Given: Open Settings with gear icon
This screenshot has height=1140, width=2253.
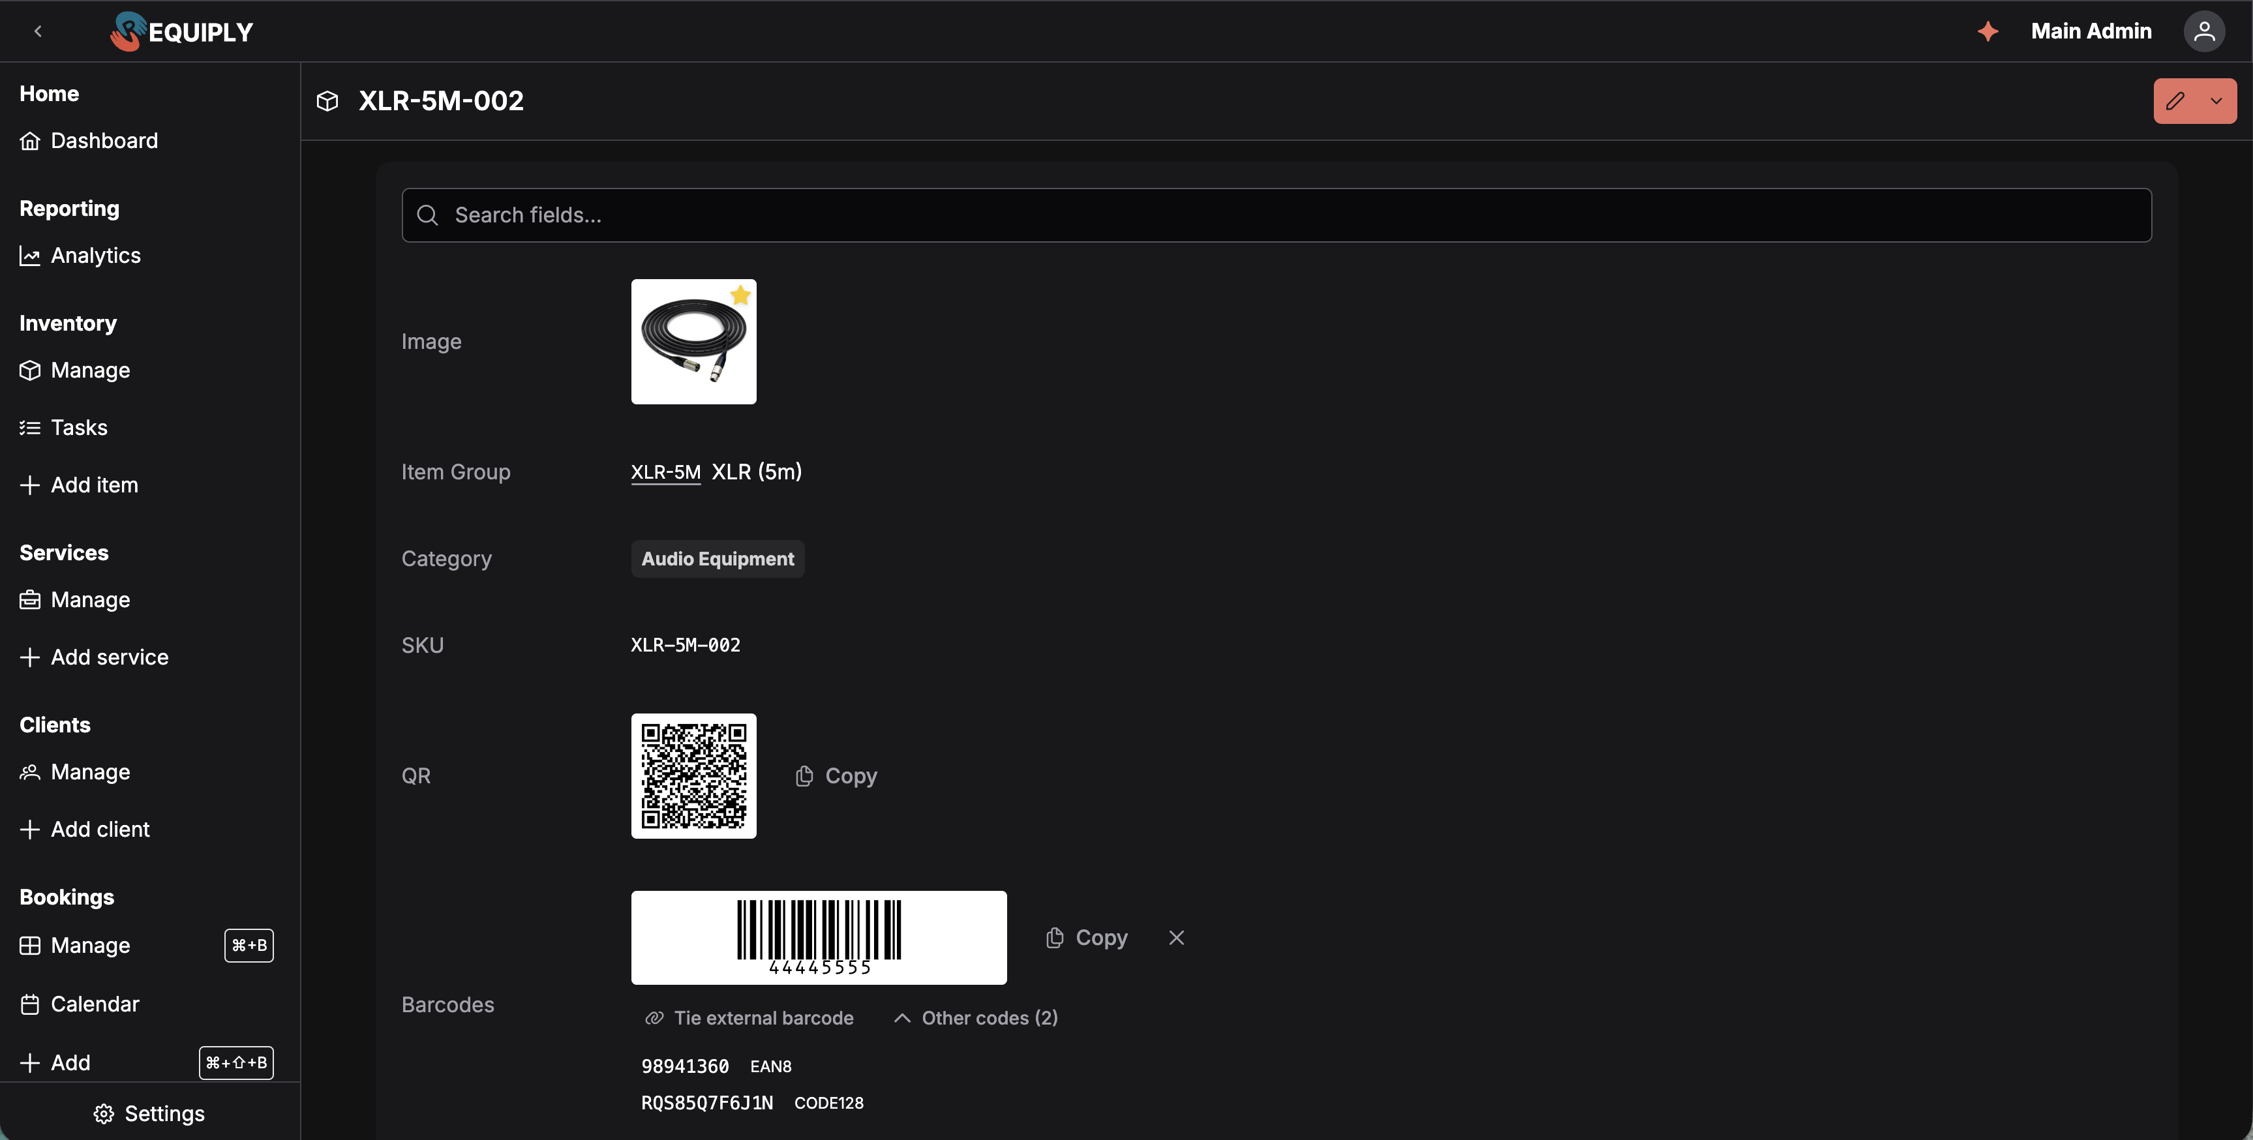Looking at the screenshot, I should 149,1114.
